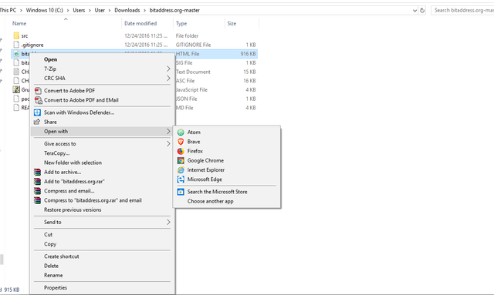The width and height of the screenshot is (494, 295).
Task: Click the Text Document type cell
Action: click(x=193, y=72)
